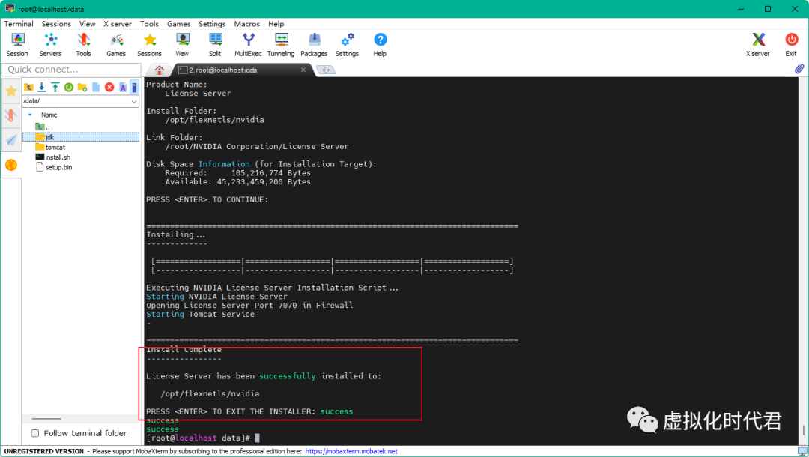Screen dimensions: 809x457
Task: Open the Macros menu
Action: tap(246, 24)
